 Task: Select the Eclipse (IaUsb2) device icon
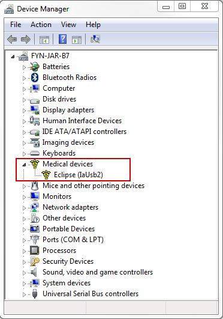(x=46, y=175)
